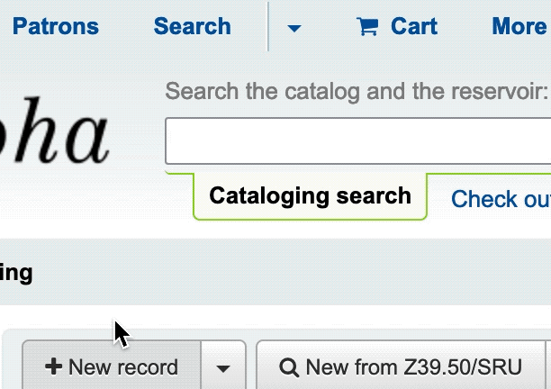Expand the New record split-button arrow
Screen dimensions: 551x389
(223, 367)
